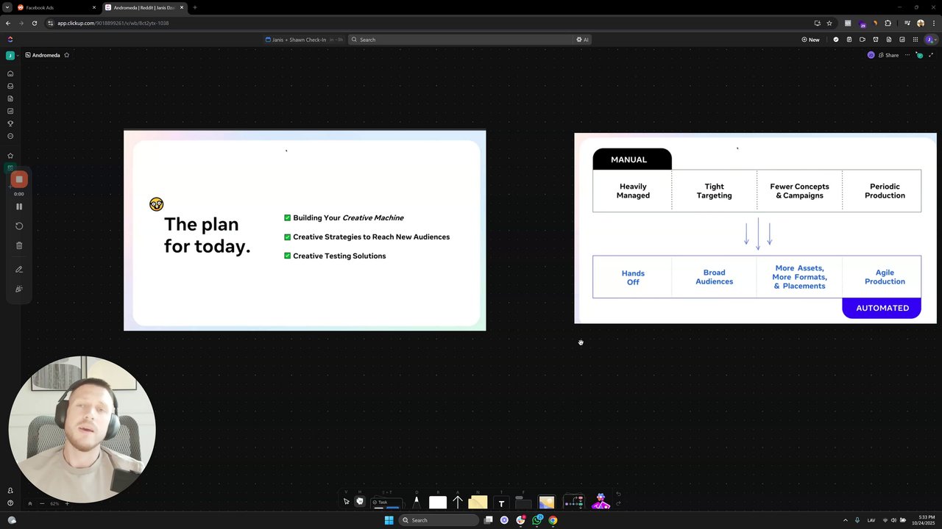Open Chrome from the taskbar
The height and width of the screenshot is (529, 942).
pyautogui.click(x=553, y=520)
